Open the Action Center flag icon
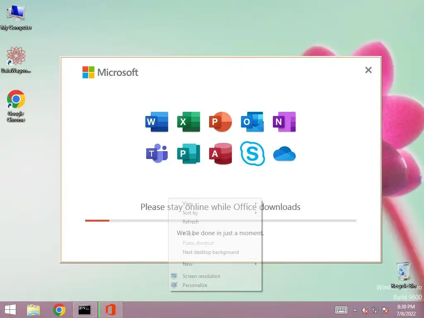The width and height of the screenshot is (424, 318). [x=385, y=310]
